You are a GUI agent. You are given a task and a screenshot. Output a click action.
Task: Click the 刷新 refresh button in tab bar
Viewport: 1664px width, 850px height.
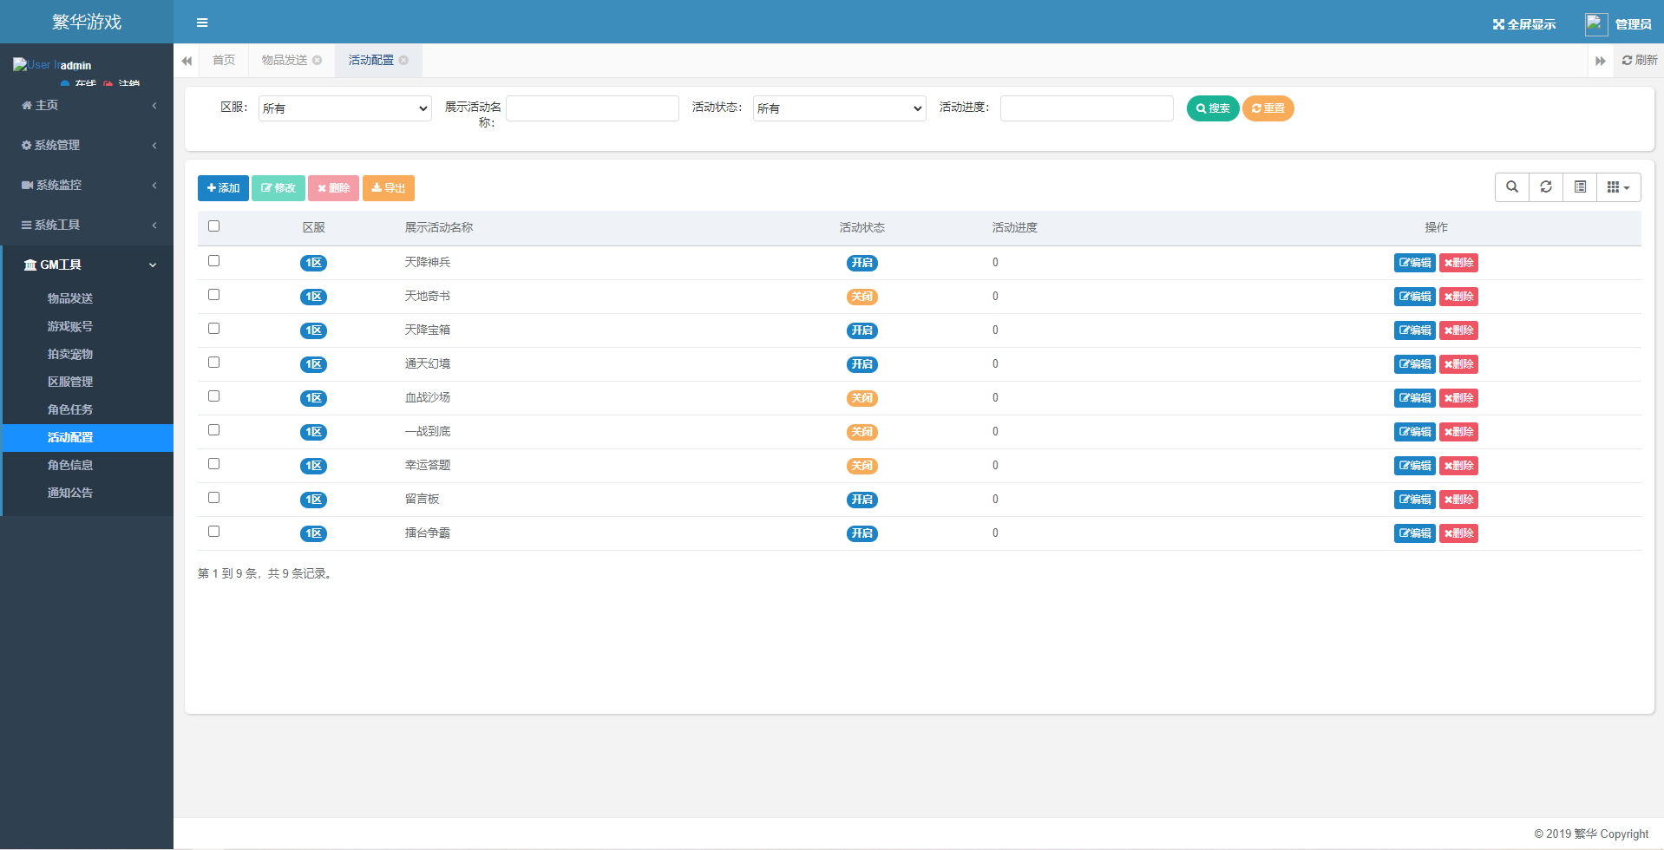point(1639,61)
